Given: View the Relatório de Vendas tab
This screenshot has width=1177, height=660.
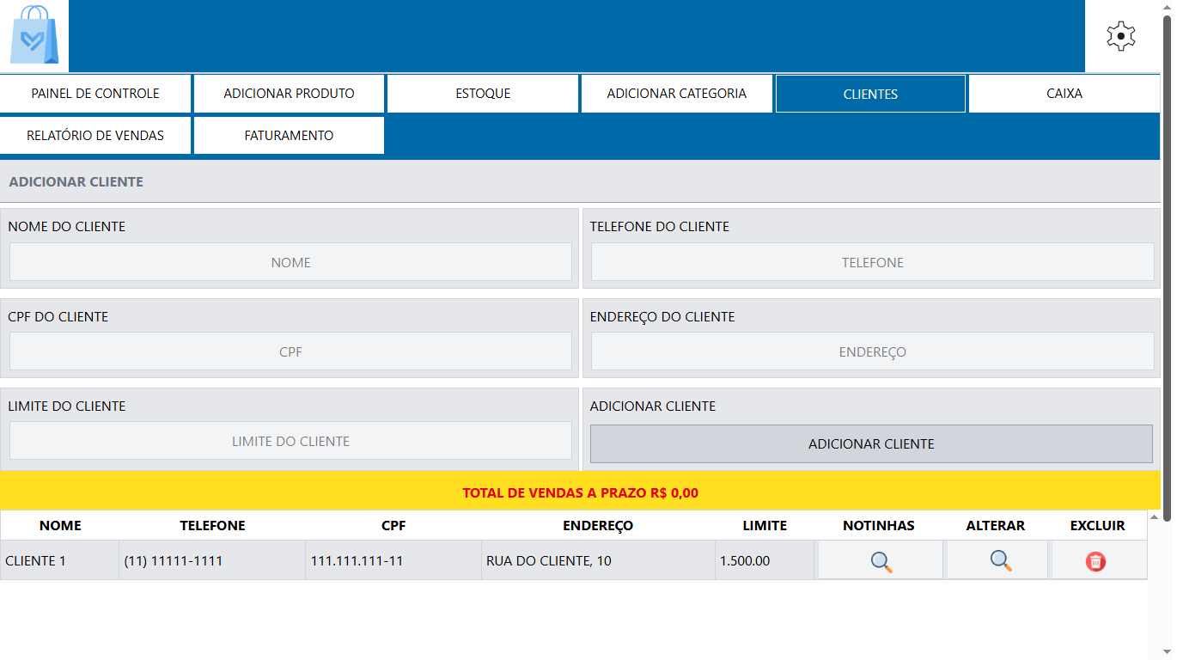Looking at the screenshot, I should (95, 136).
